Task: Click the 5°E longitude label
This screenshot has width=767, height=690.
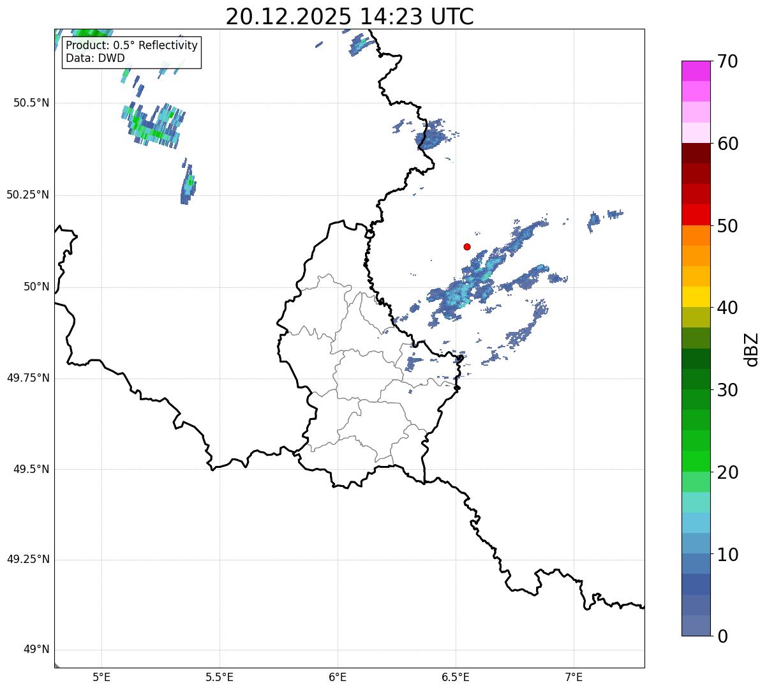Action: 101,677
